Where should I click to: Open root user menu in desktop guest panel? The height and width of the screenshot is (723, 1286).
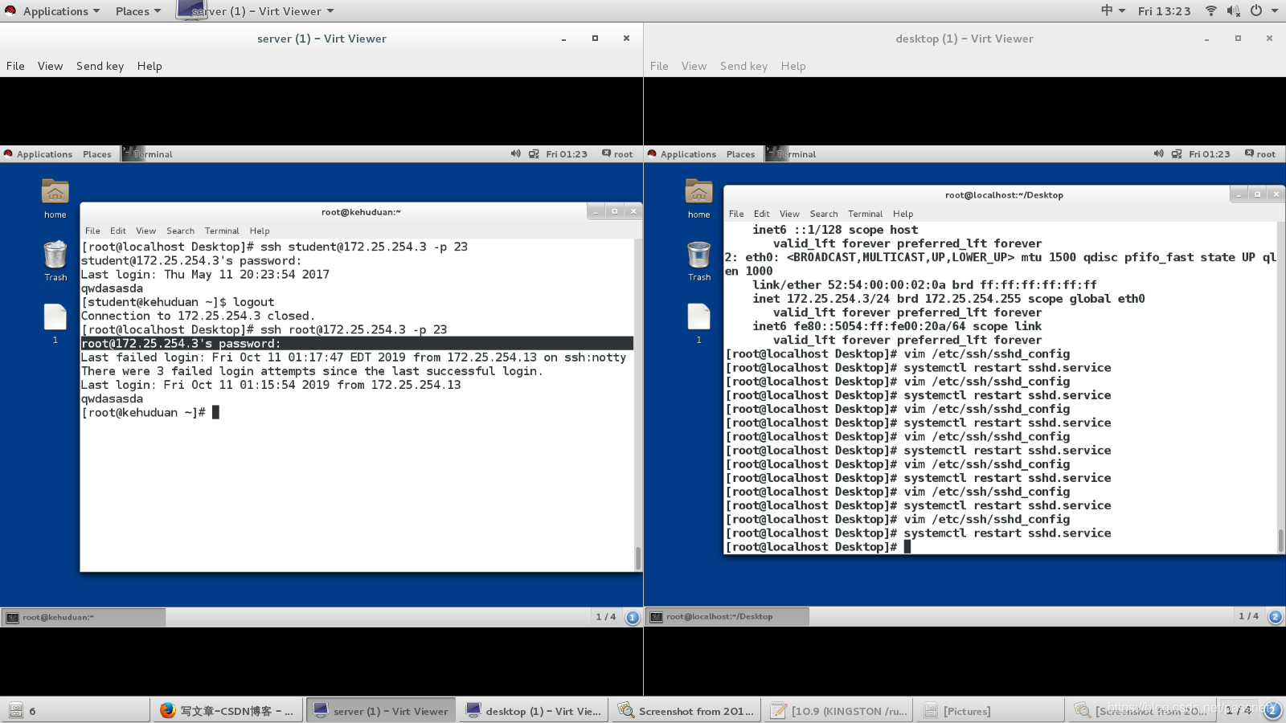click(1260, 153)
